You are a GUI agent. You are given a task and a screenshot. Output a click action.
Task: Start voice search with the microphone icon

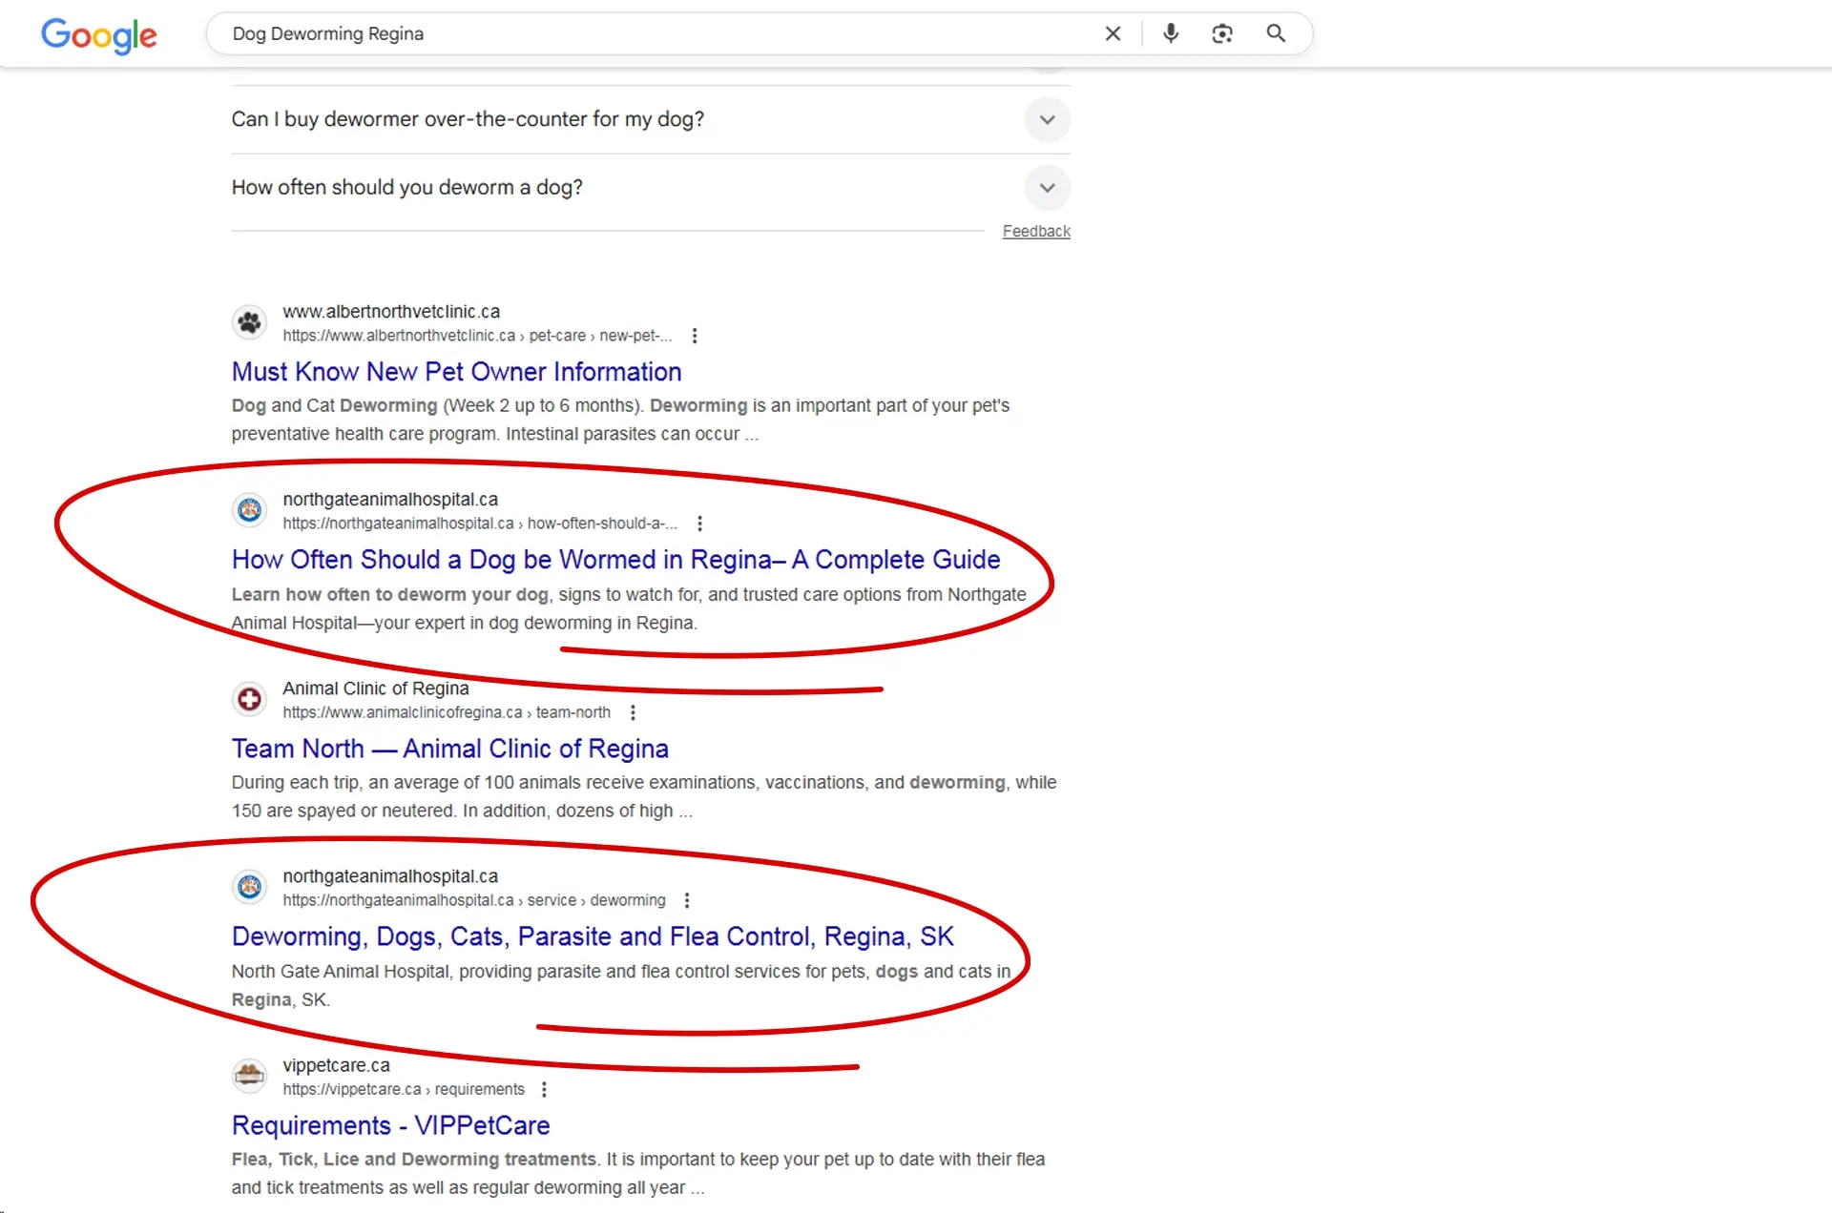pos(1171,34)
